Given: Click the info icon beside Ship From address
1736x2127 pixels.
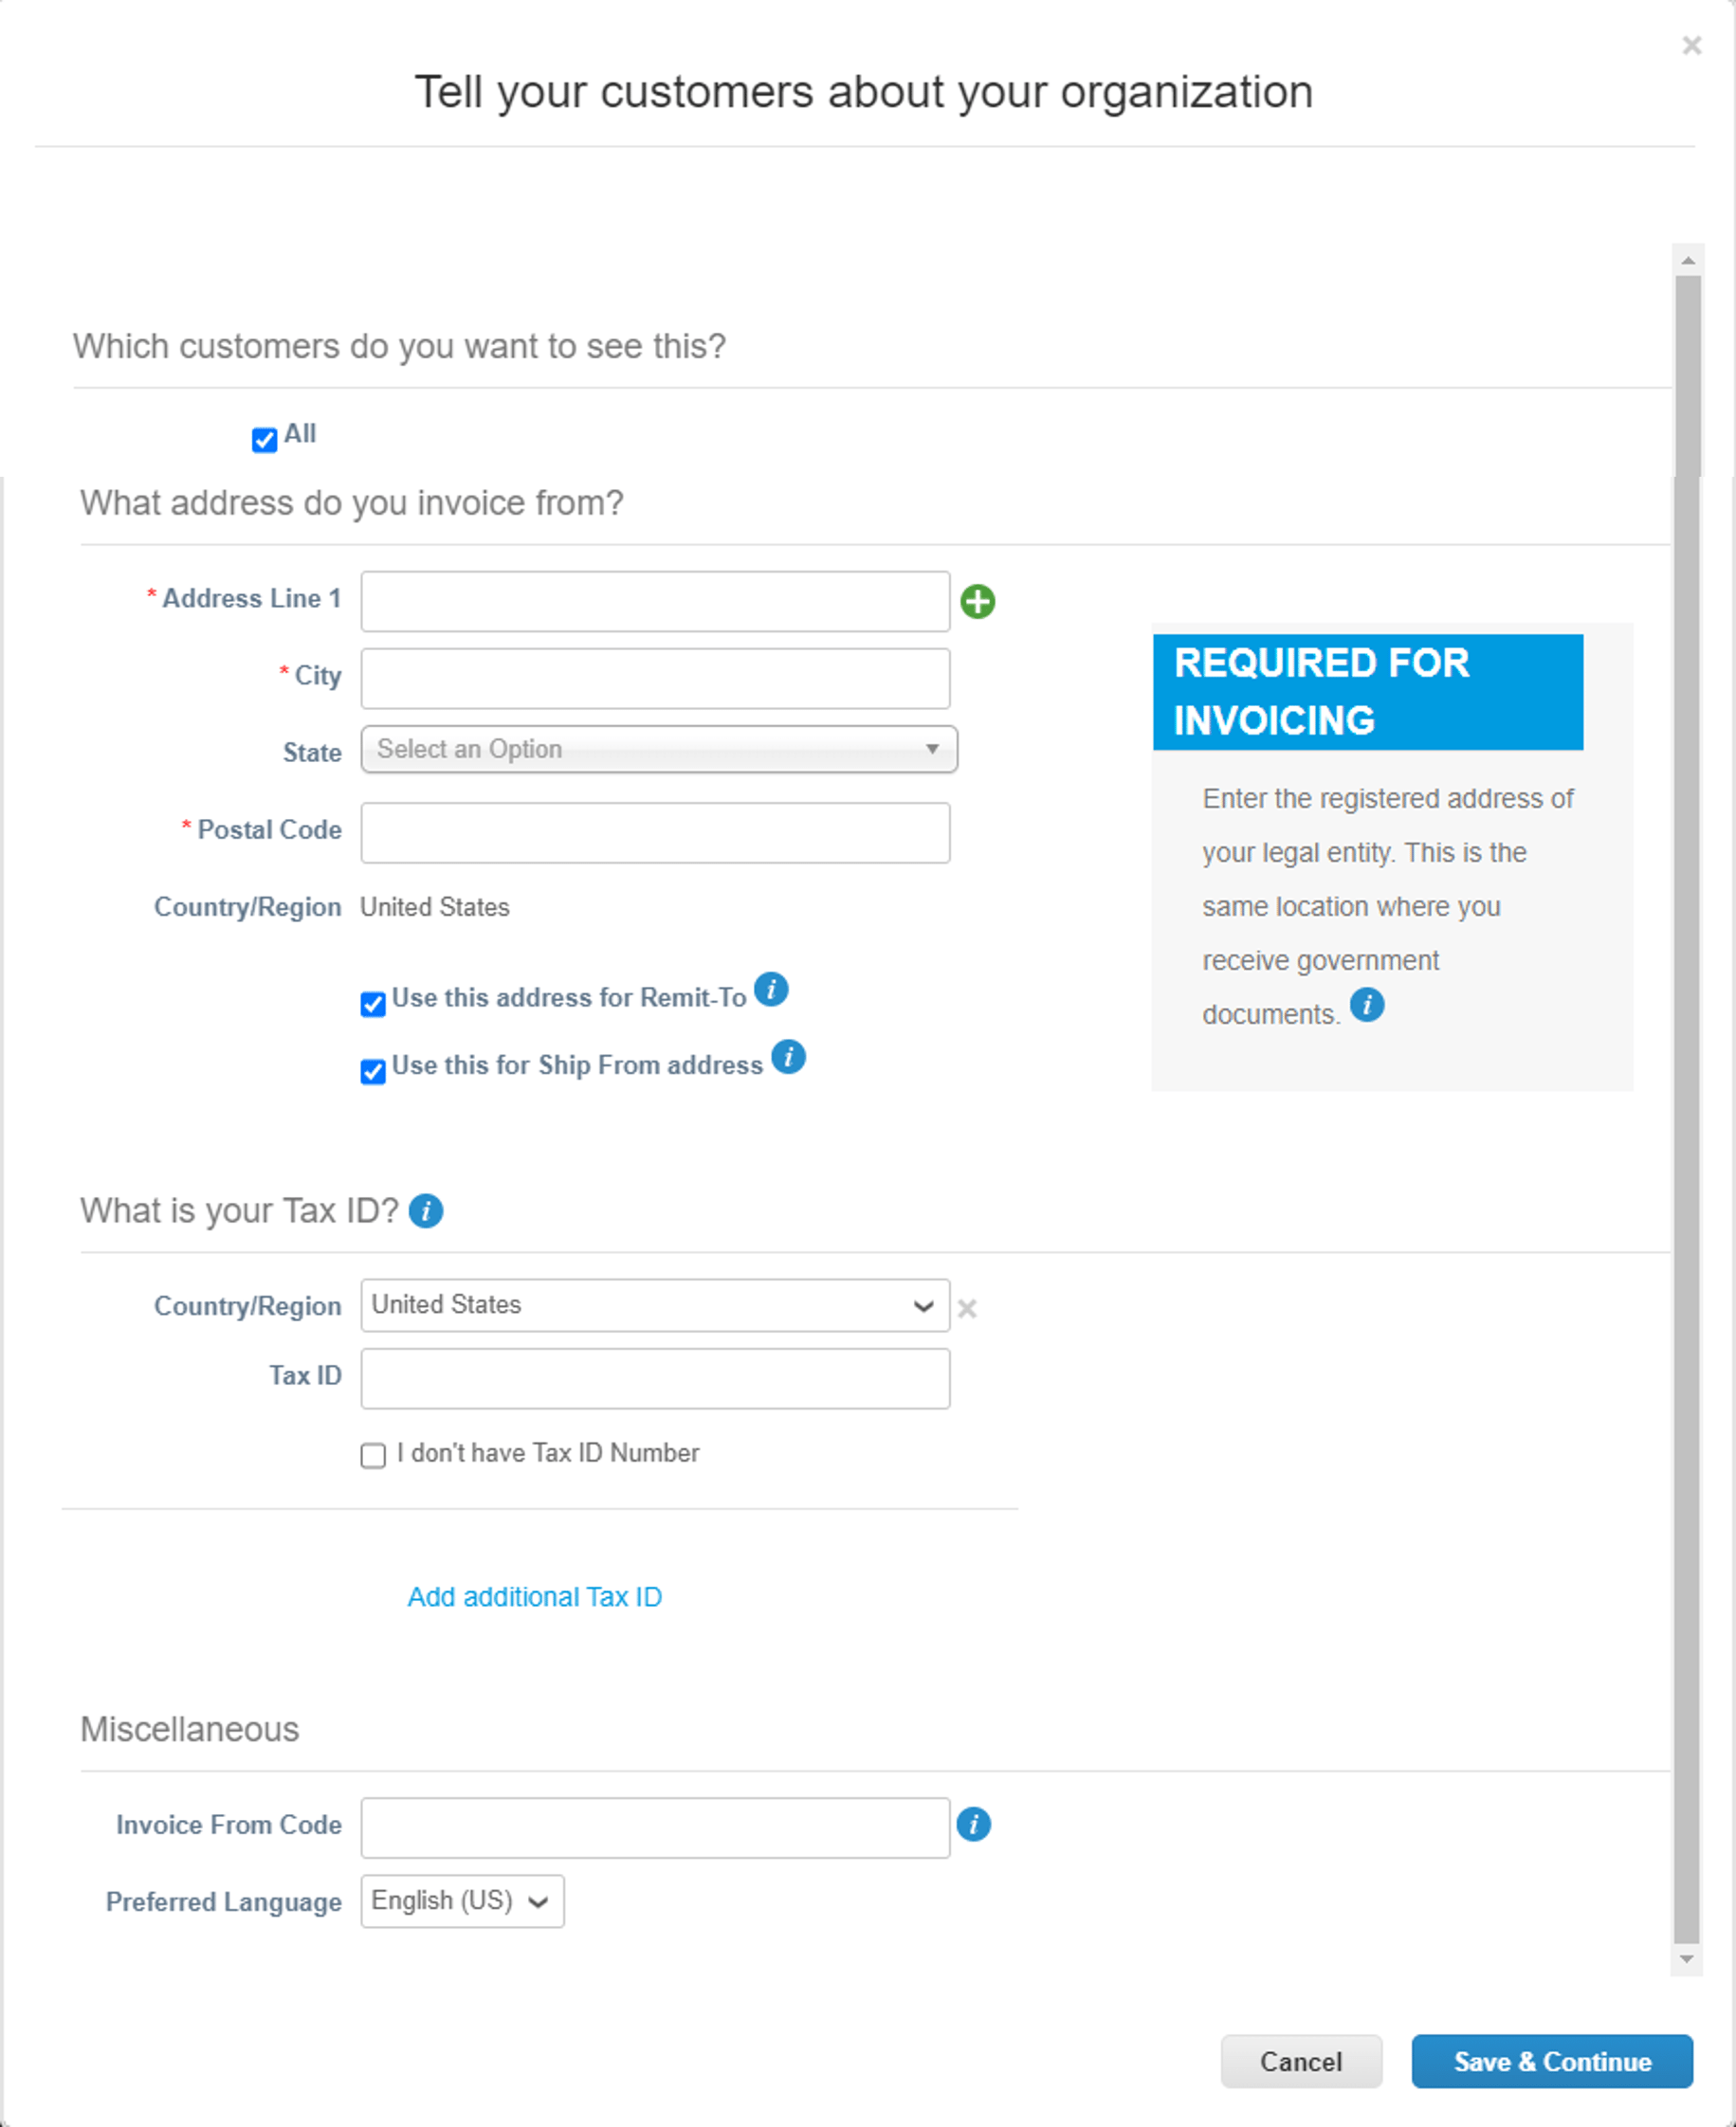Looking at the screenshot, I should (789, 1058).
